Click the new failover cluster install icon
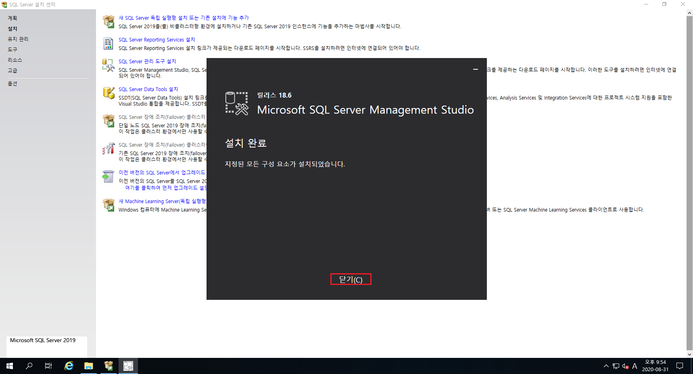693x374 pixels. click(x=109, y=121)
